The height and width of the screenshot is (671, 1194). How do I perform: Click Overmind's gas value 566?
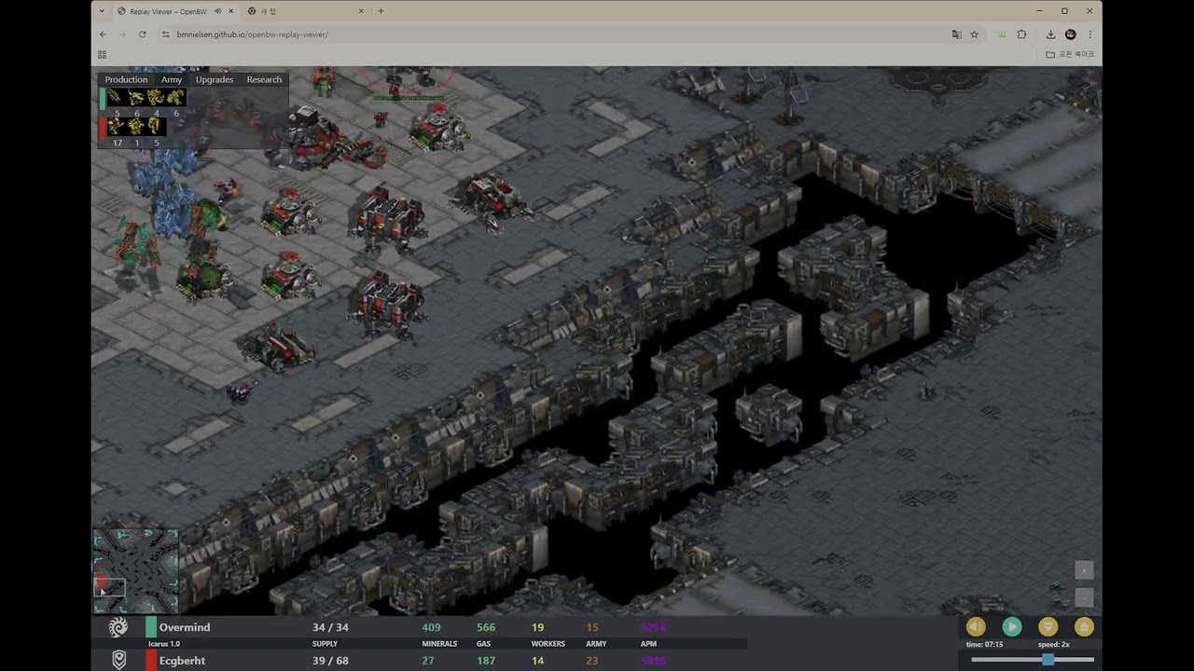pyautogui.click(x=485, y=627)
